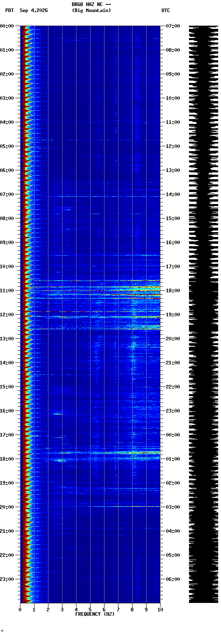Pick the 06:00 label on UTC axis

(x=173, y=579)
